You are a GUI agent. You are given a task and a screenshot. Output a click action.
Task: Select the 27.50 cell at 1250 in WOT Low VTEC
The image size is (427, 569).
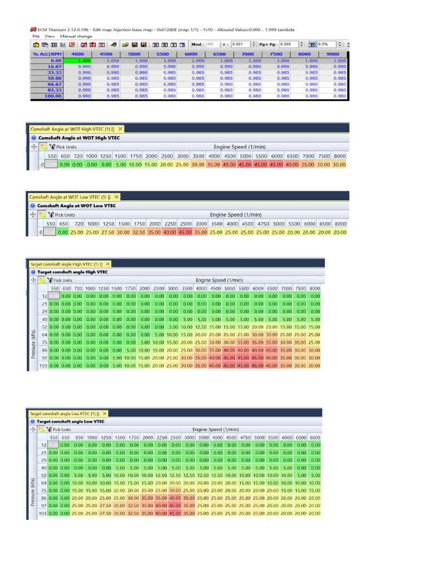tap(108, 232)
